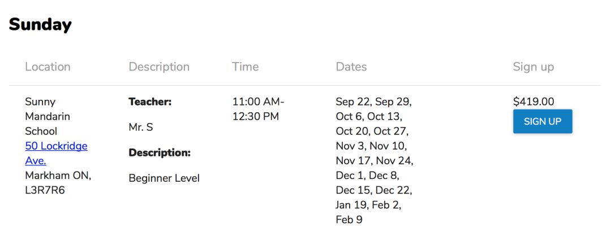Click the Sunday heading

(x=40, y=25)
